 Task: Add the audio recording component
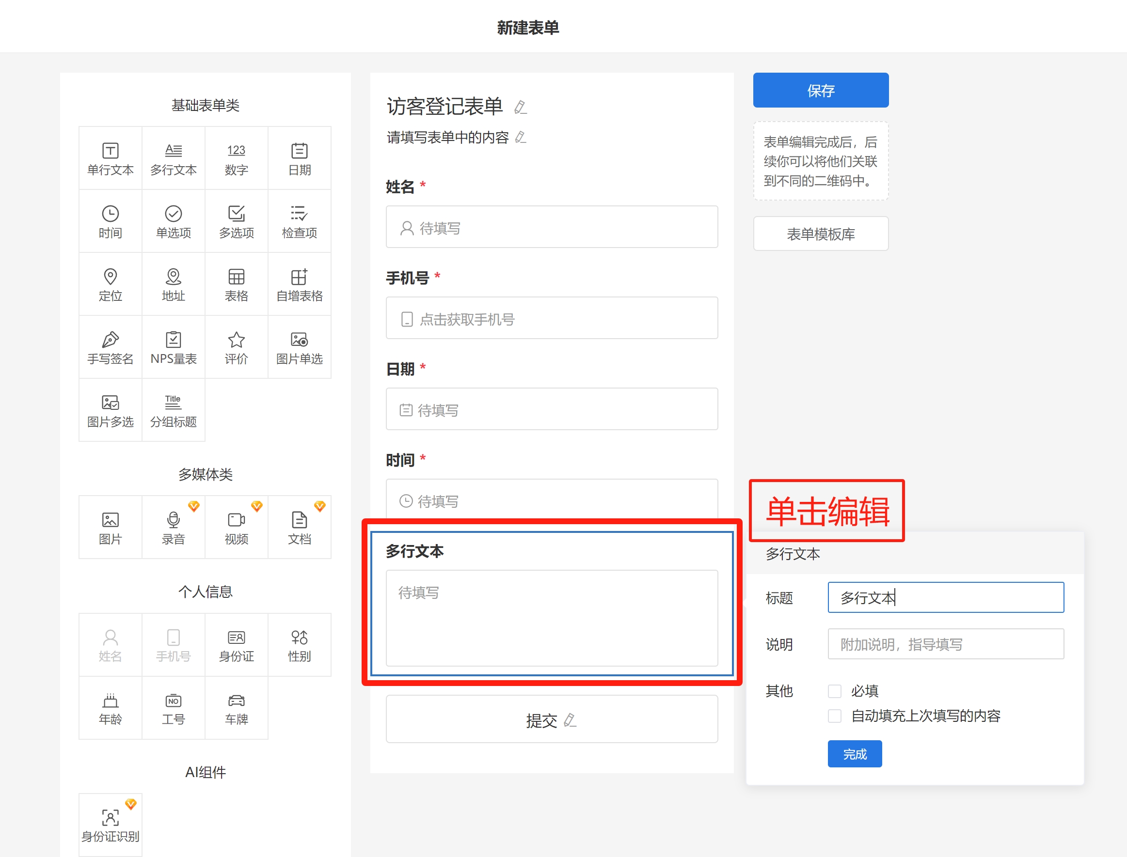(173, 528)
